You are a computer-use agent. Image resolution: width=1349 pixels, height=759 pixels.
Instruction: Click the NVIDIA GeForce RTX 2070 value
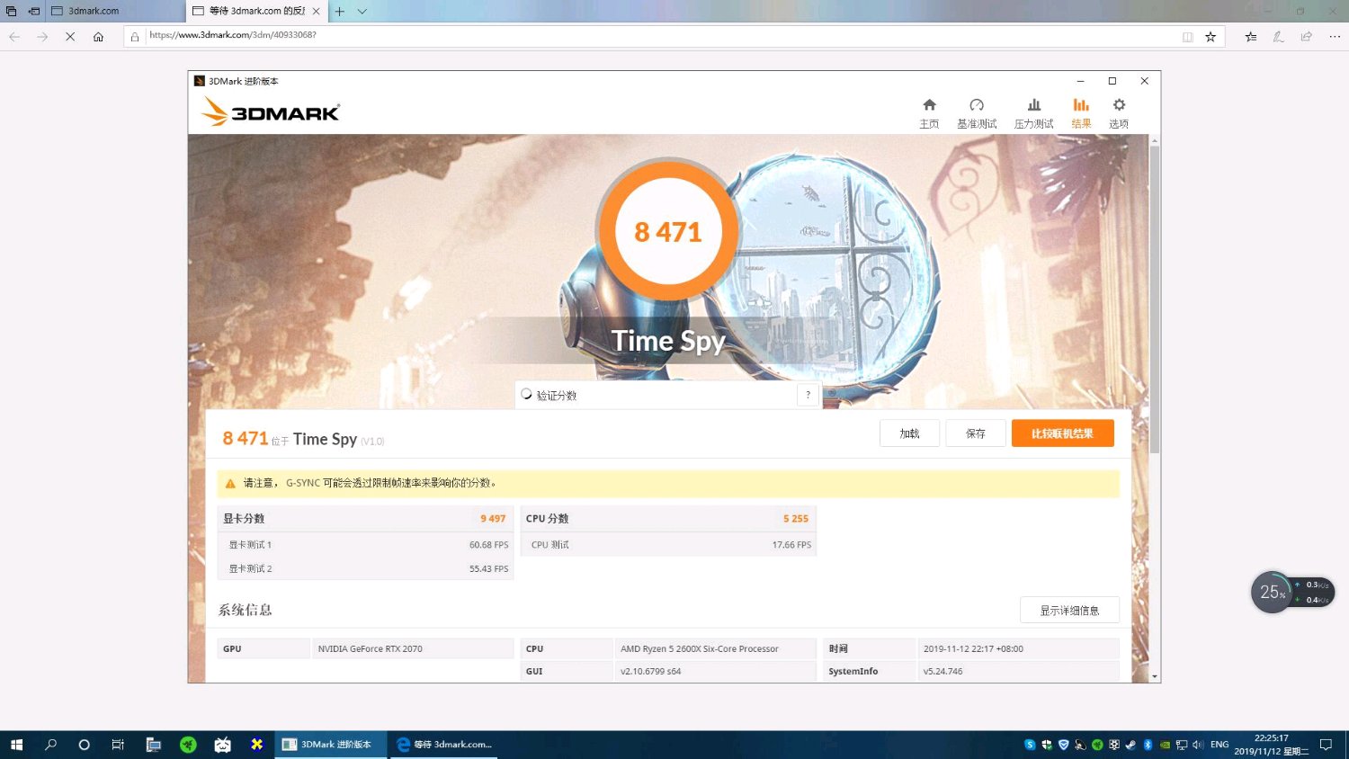coord(370,649)
